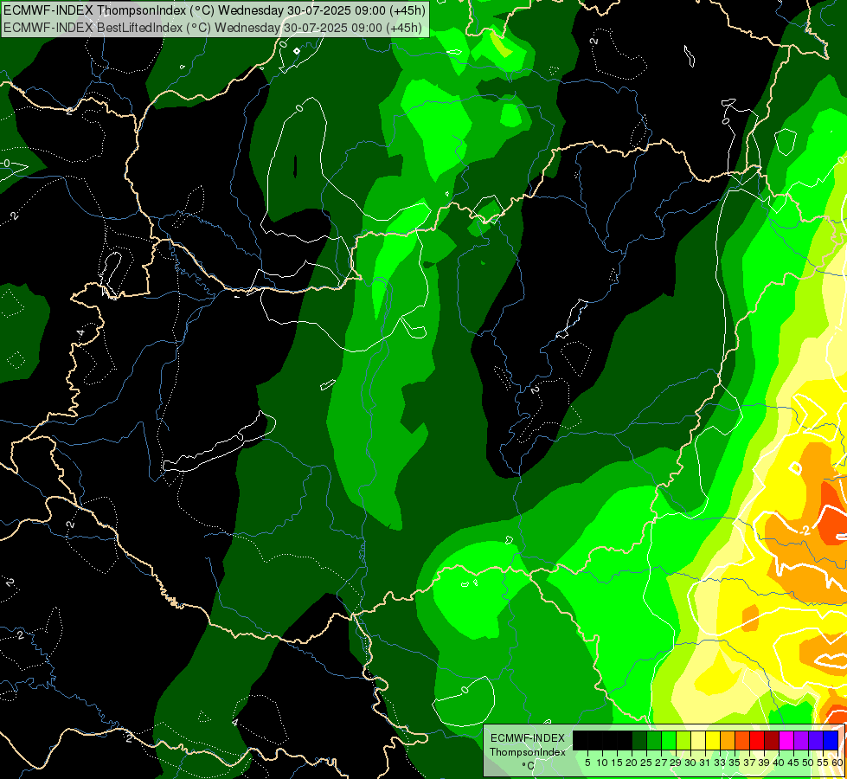Viewport: 847px width, 779px height.
Task: Click the legend value label 5
Action: pyautogui.click(x=587, y=763)
